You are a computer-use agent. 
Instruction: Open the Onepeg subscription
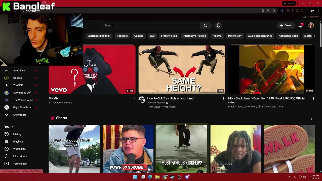[x=21, y=78]
